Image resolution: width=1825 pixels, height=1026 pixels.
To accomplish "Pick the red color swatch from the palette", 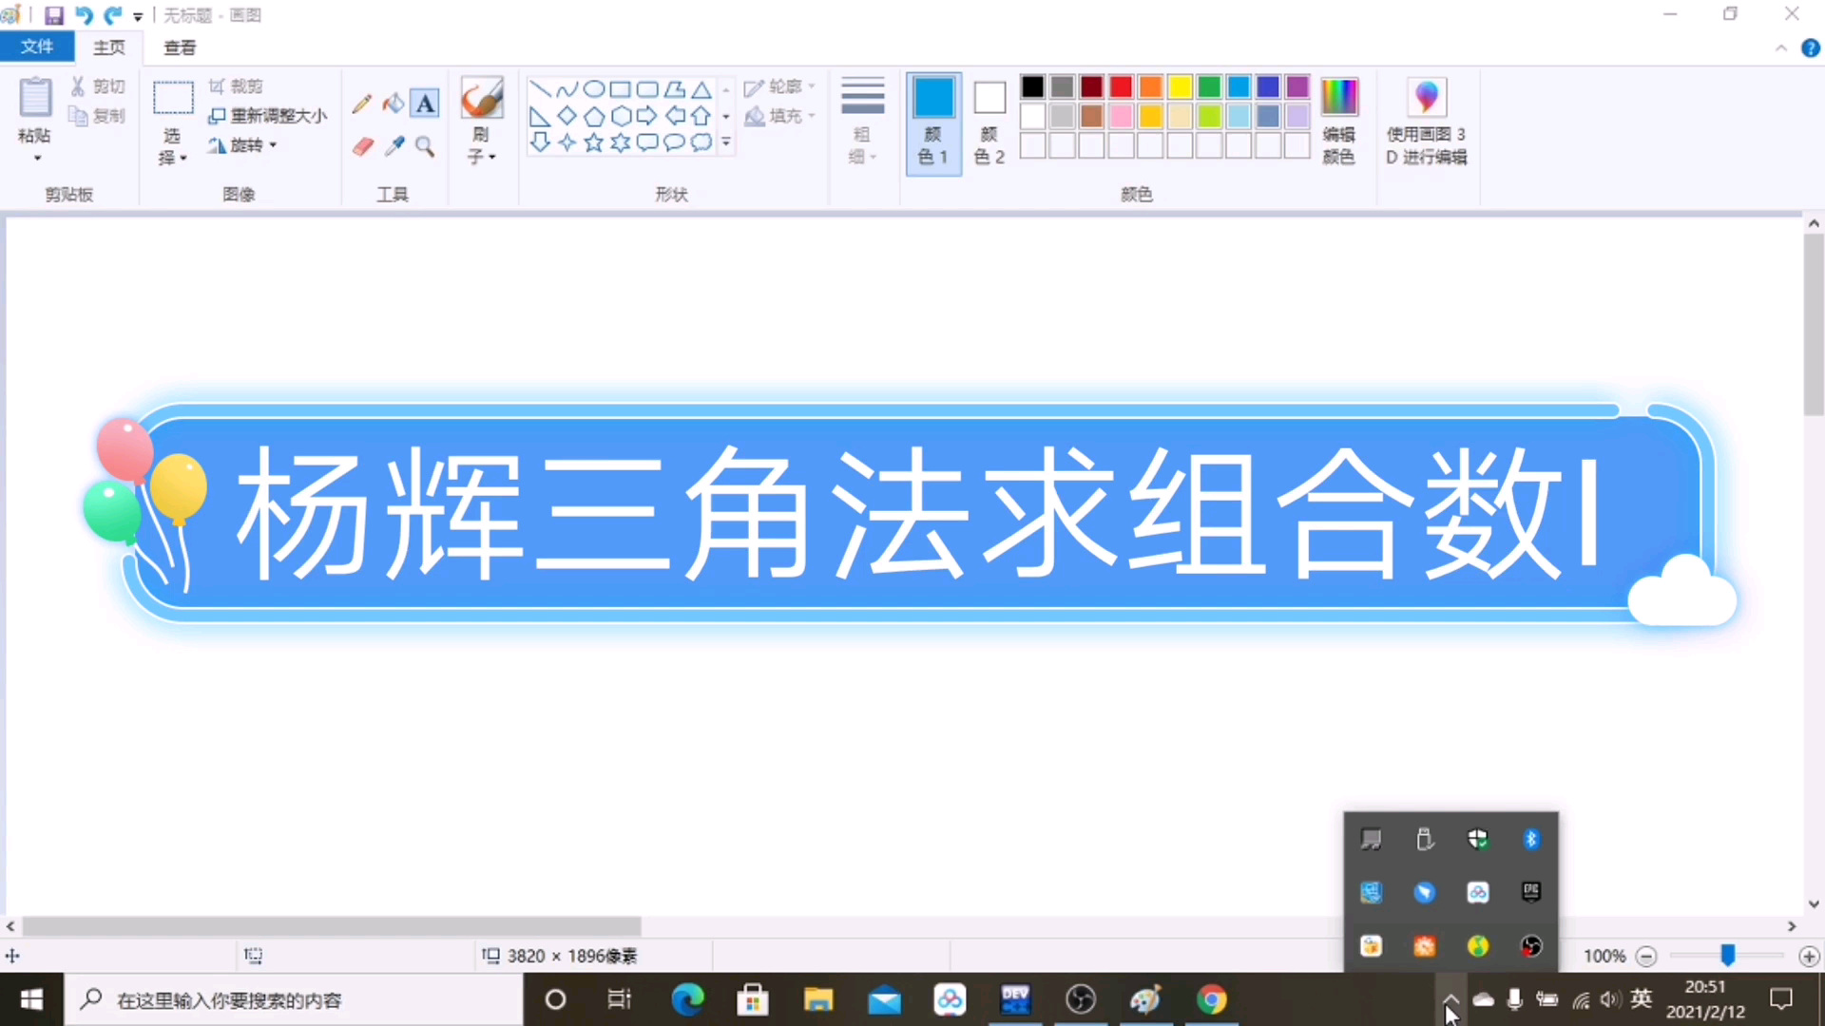I will coord(1121,86).
